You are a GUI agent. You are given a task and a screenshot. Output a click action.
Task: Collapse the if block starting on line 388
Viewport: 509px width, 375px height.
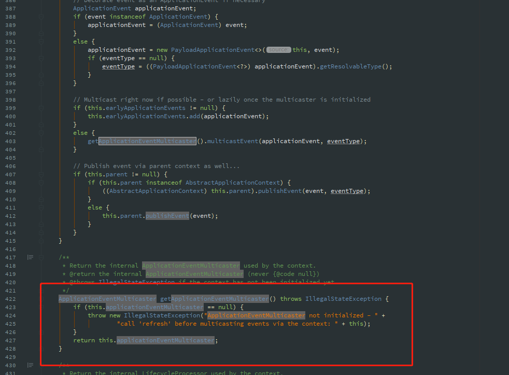point(41,17)
